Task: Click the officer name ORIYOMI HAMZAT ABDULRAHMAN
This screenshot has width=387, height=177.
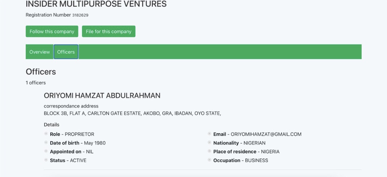Action: (x=102, y=96)
